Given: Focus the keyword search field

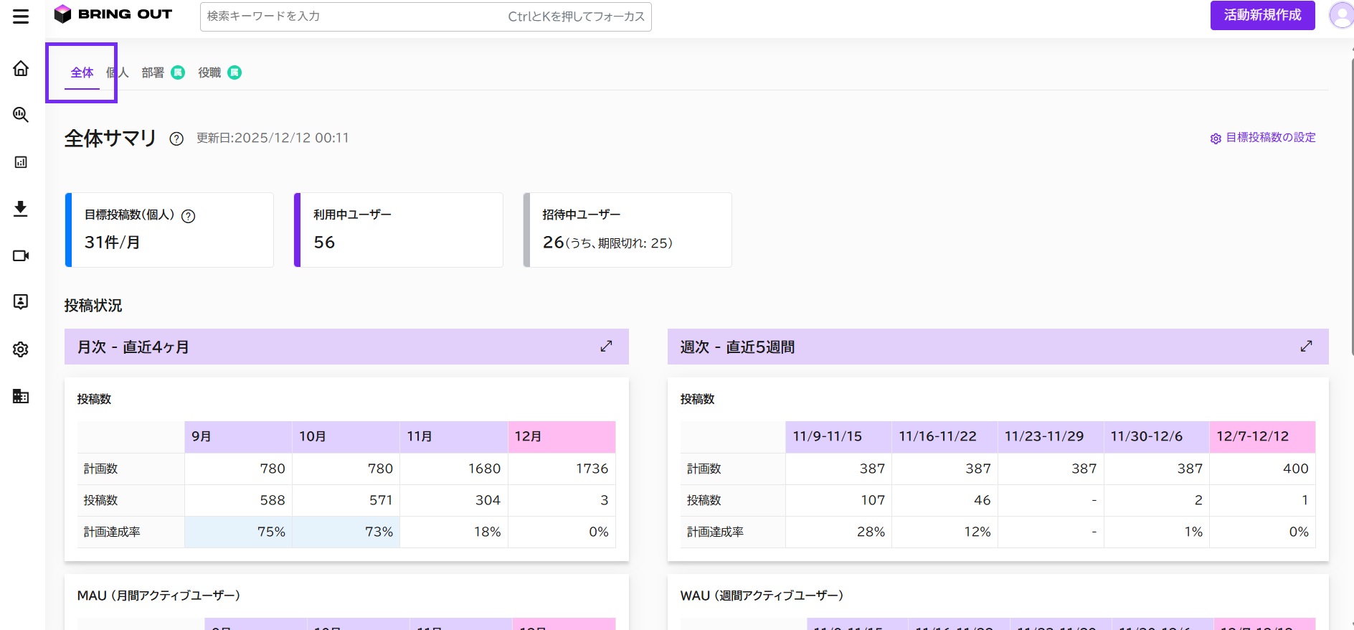Looking at the screenshot, I should pyautogui.click(x=425, y=17).
